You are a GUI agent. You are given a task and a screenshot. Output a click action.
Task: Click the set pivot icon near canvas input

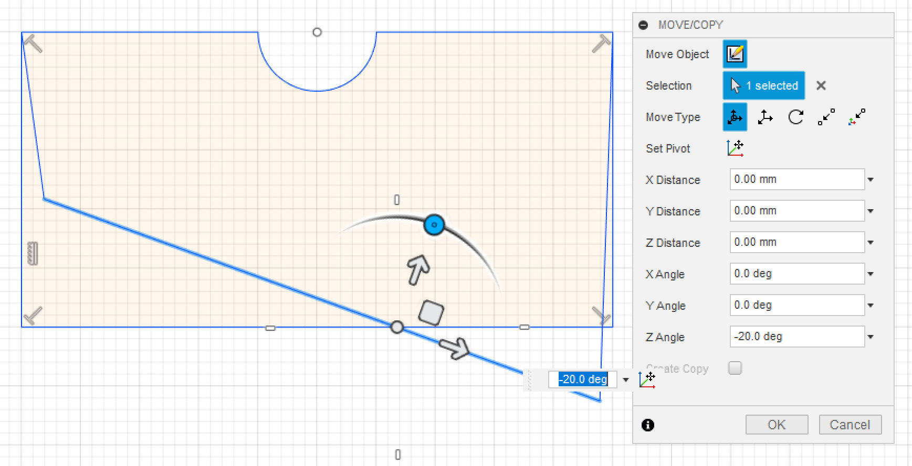tap(647, 380)
